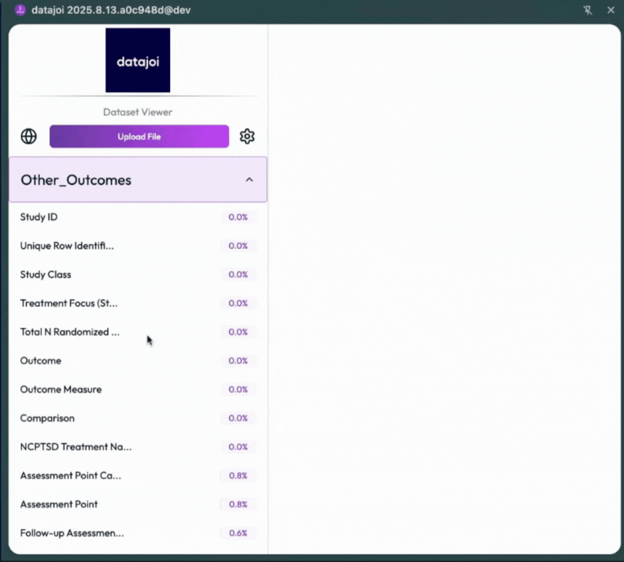Click the 0.0% badge for Study ID
The width and height of the screenshot is (624, 562).
(x=238, y=217)
